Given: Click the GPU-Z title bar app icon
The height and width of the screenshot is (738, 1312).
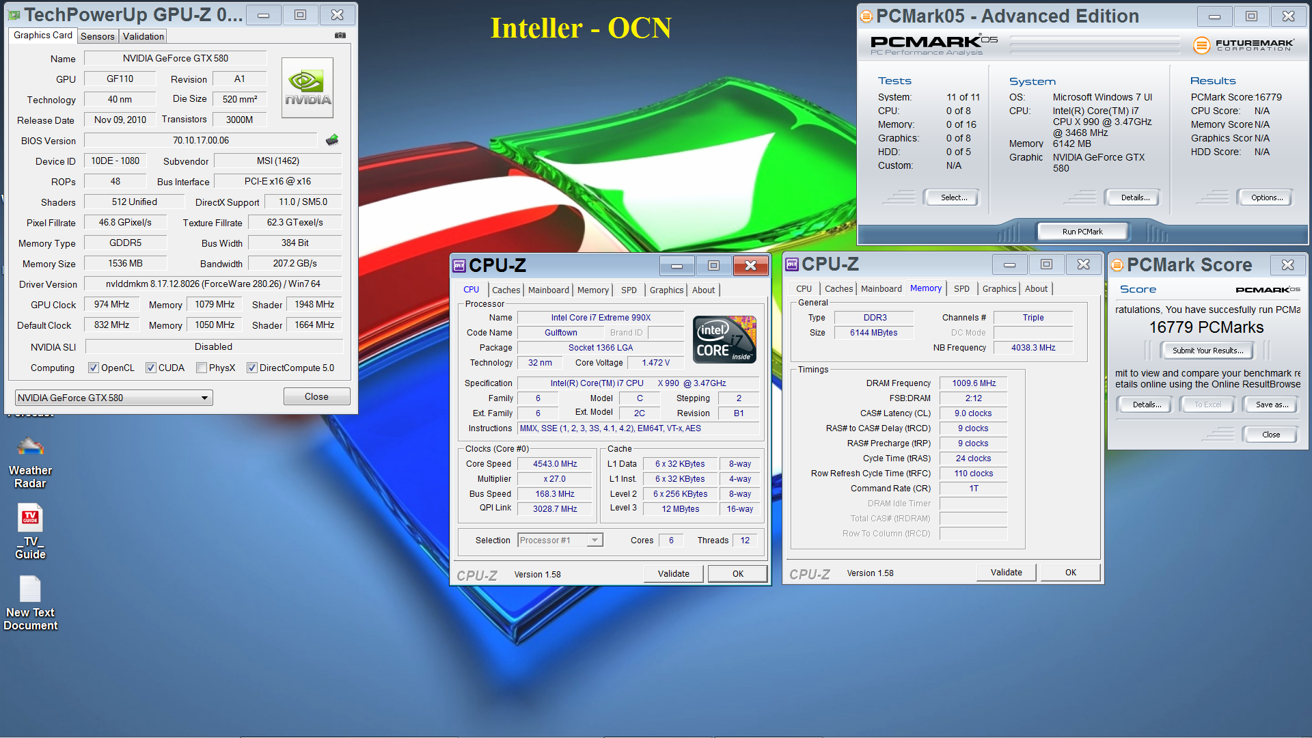Looking at the screenshot, I should pos(14,15).
